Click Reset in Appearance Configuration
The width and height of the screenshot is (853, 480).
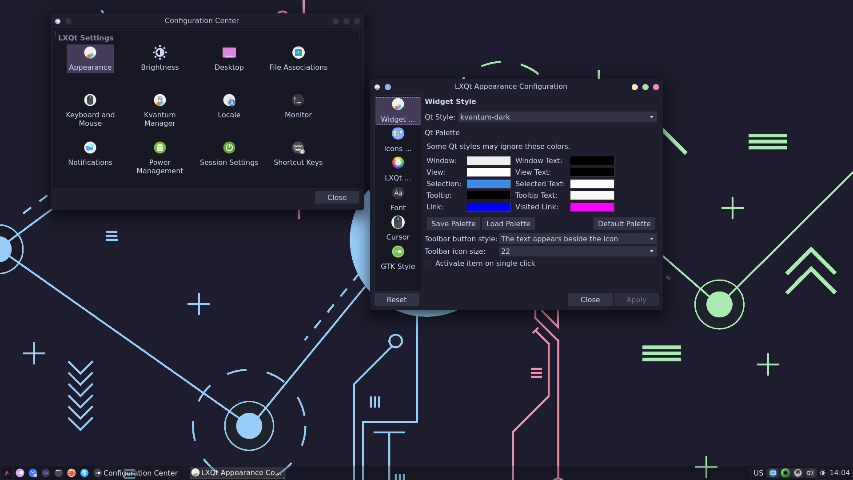(x=396, y=300)
